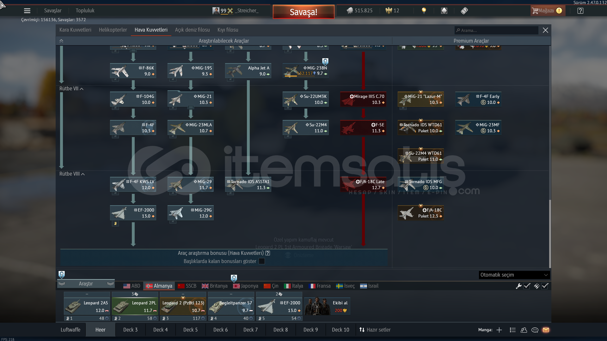Switch to the Helikopterler tab
The image size is (607, 341).
(113, 30)
